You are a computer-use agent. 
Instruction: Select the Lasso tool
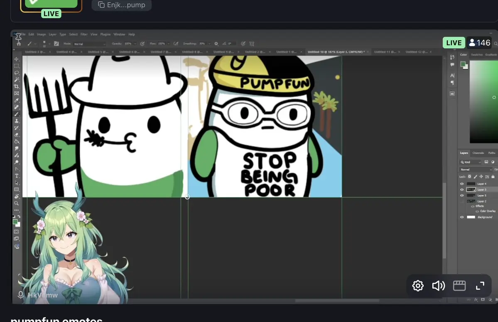click(x=17, y=73)
